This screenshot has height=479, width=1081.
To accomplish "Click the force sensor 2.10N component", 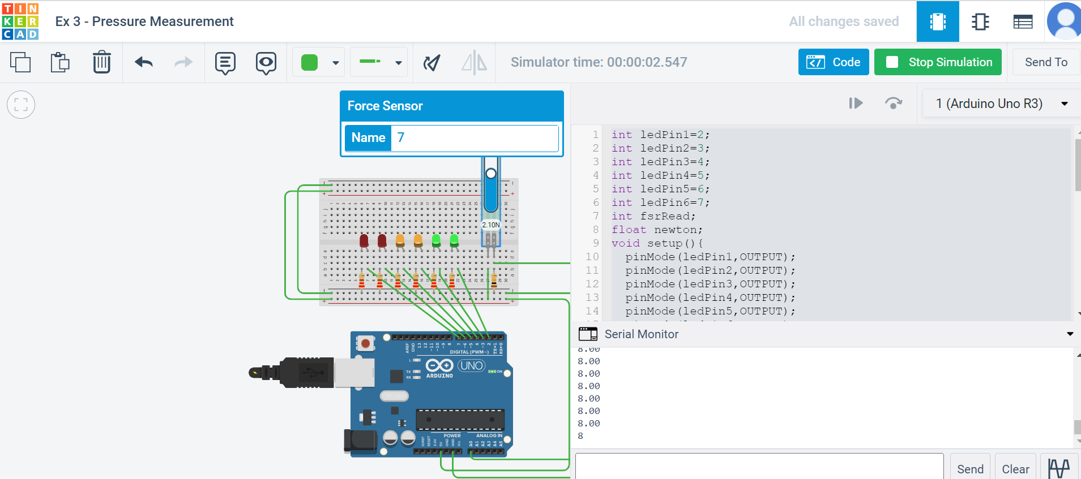I will click(491, 202).
